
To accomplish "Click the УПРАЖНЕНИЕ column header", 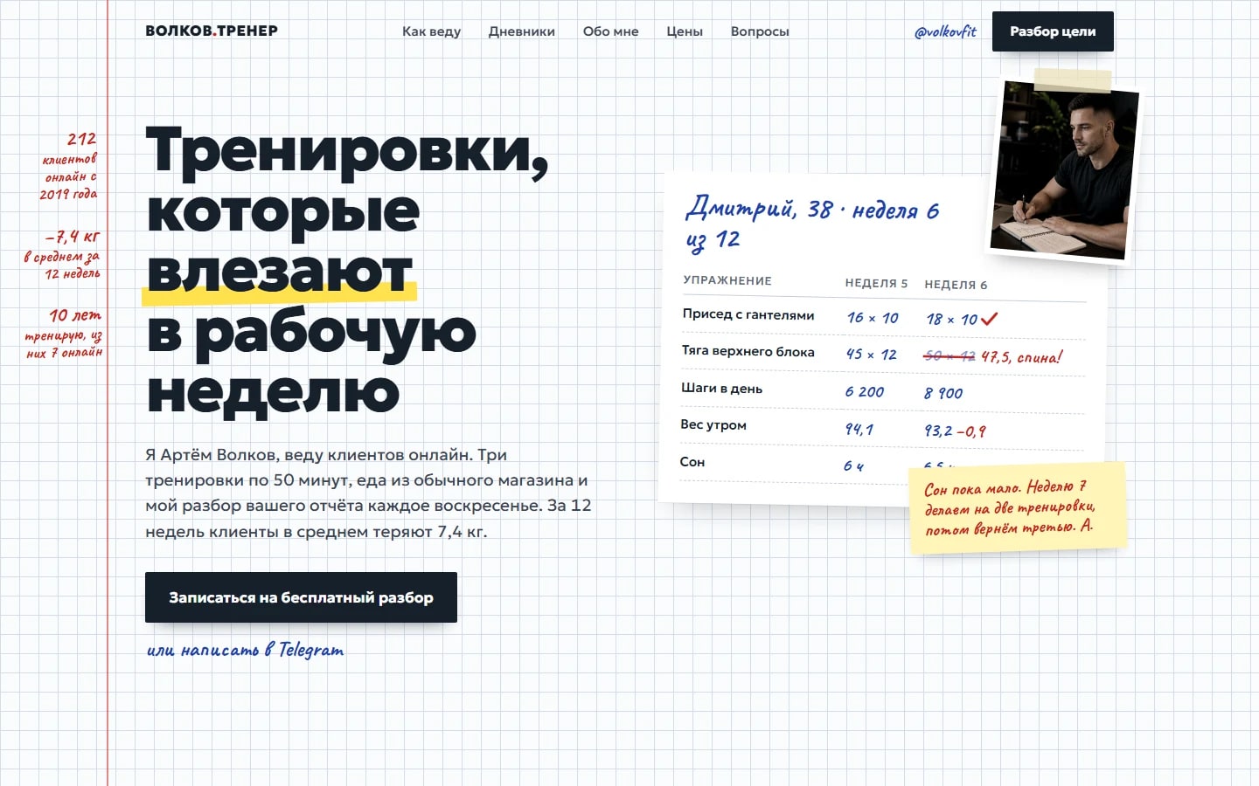I will click(x=727, y=280).
